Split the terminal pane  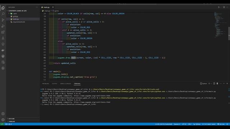coord(214,83)
